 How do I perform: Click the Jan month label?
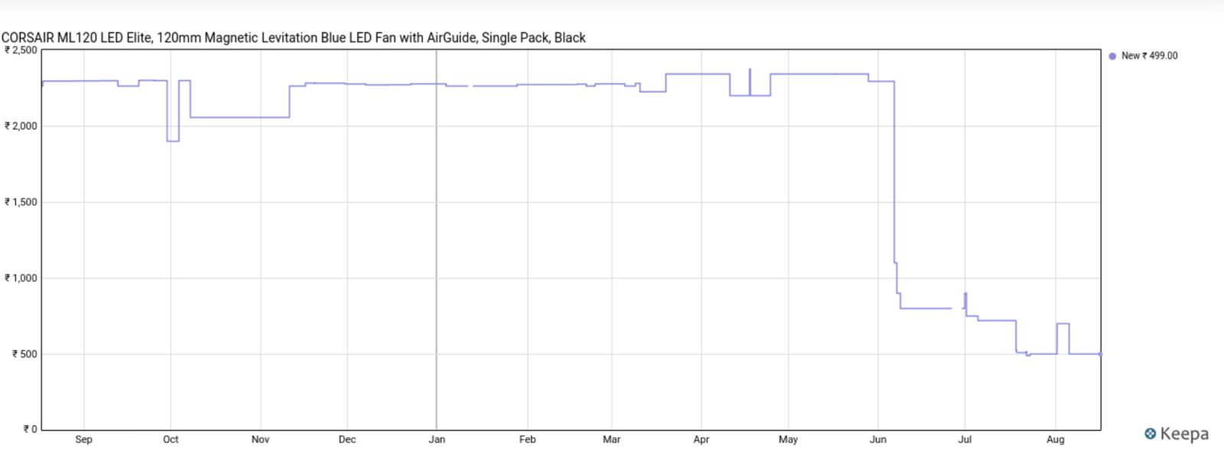(x=437, y=439)
